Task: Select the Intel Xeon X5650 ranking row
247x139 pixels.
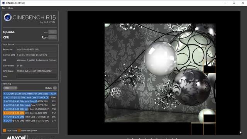Action: [30, 93]
